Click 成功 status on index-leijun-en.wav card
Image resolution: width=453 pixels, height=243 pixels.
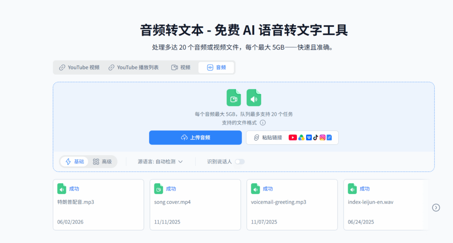click(x=365, y=189)
